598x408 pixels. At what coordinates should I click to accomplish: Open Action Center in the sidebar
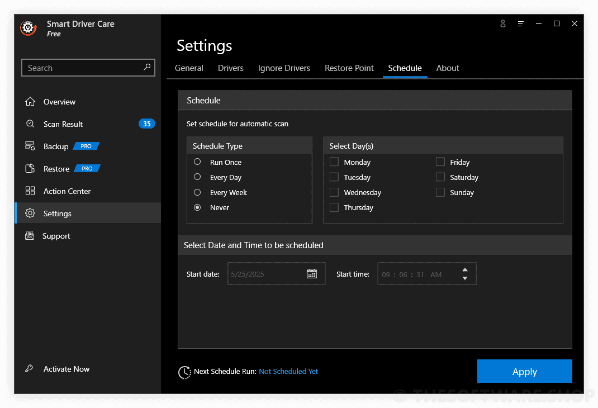pyautogui.click(x=88, y=191)
